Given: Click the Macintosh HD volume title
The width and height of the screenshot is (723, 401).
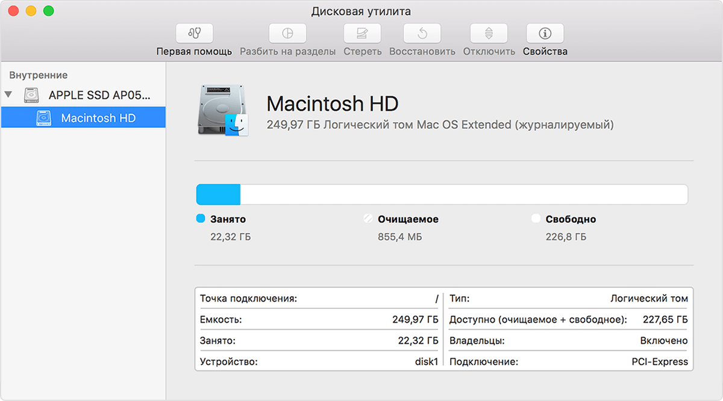Looking at the screenshot, I should (x=333, y=104).
